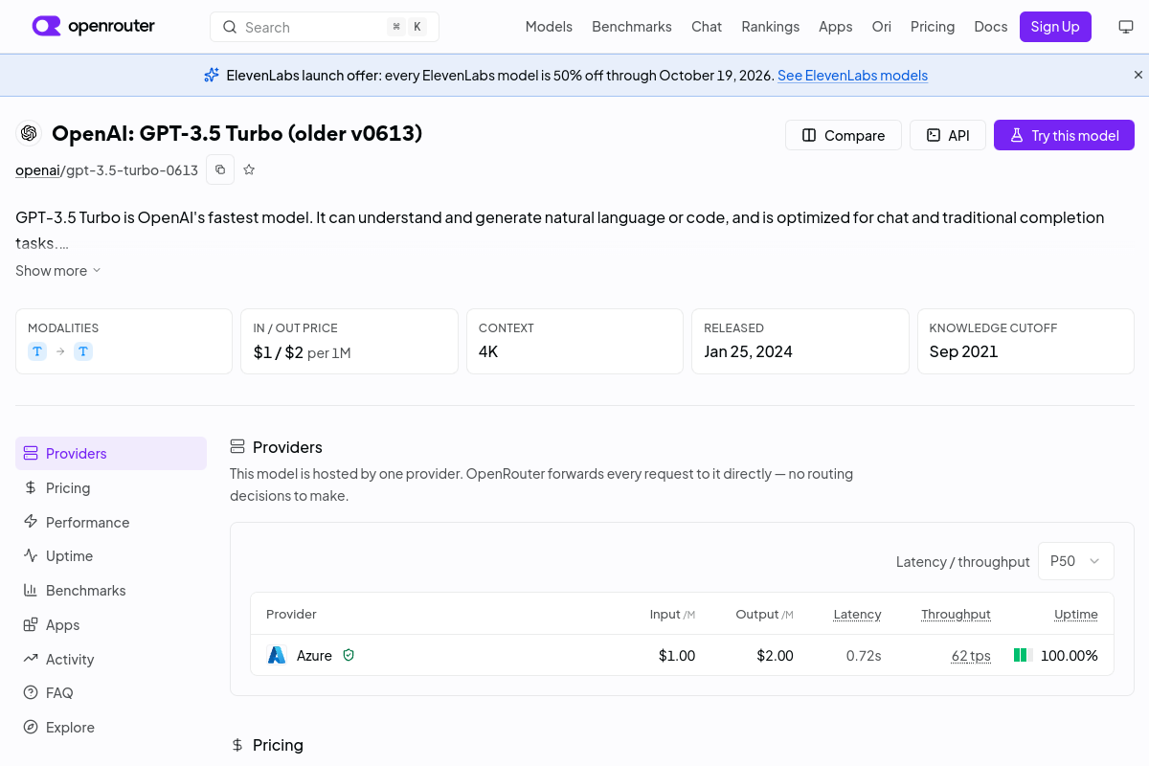Click the green uptime bars indicator
1149x766 pixels.
coord(1021,655)
